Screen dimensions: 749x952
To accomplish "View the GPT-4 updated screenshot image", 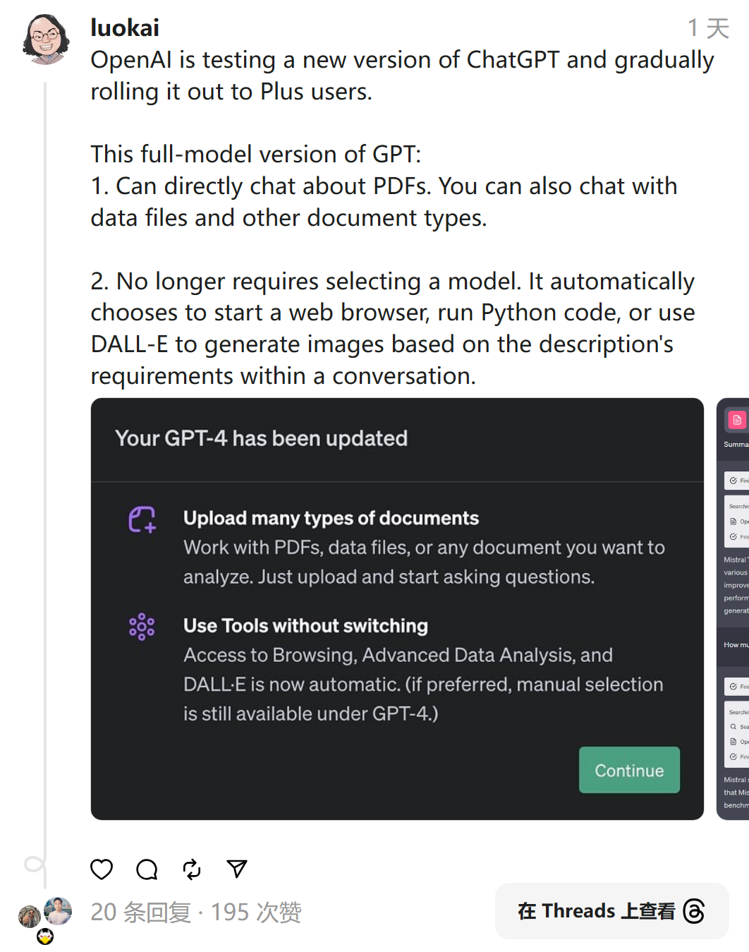I will 397,609.
